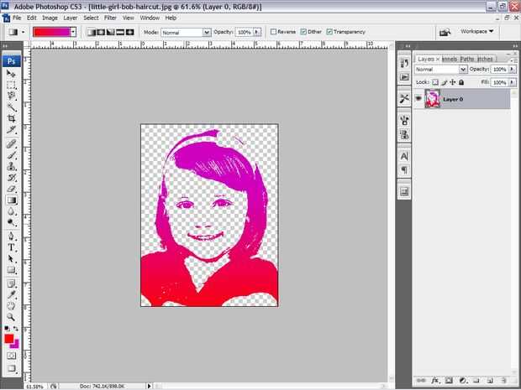Expand the gradient picker arrow
Image resolution: width=521 pixels, height=390 pixels.
click(x=73, y=32)
